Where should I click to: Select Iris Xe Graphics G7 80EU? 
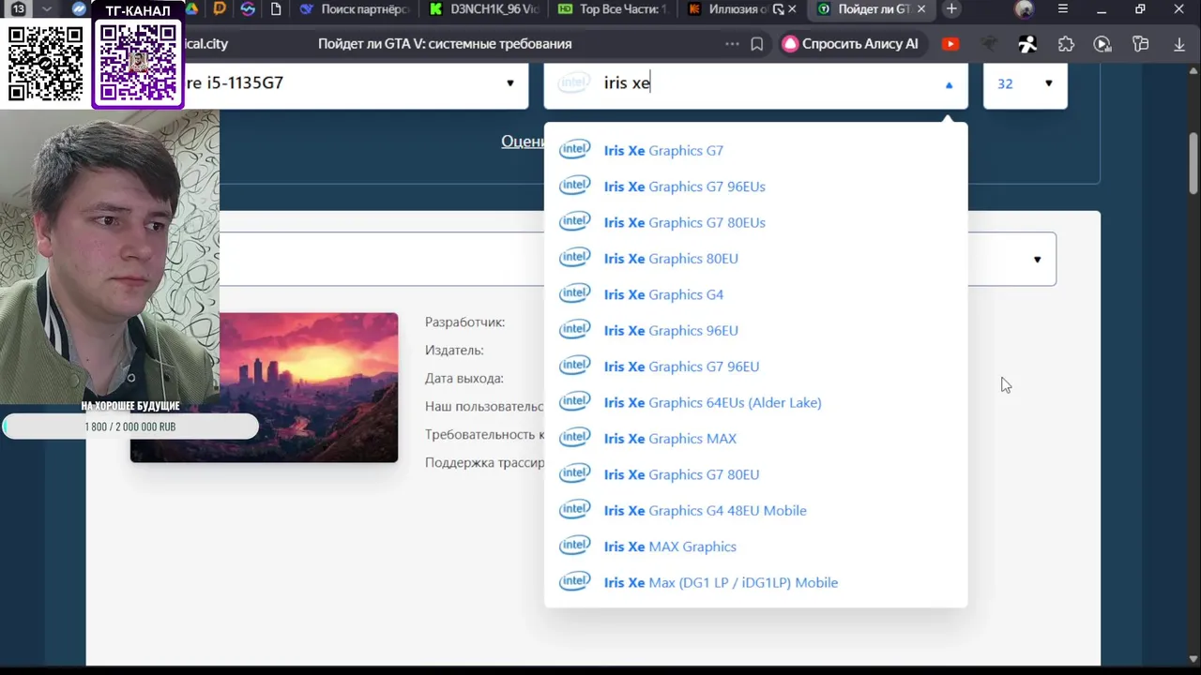pyautogui.click(x=755, y=474)
